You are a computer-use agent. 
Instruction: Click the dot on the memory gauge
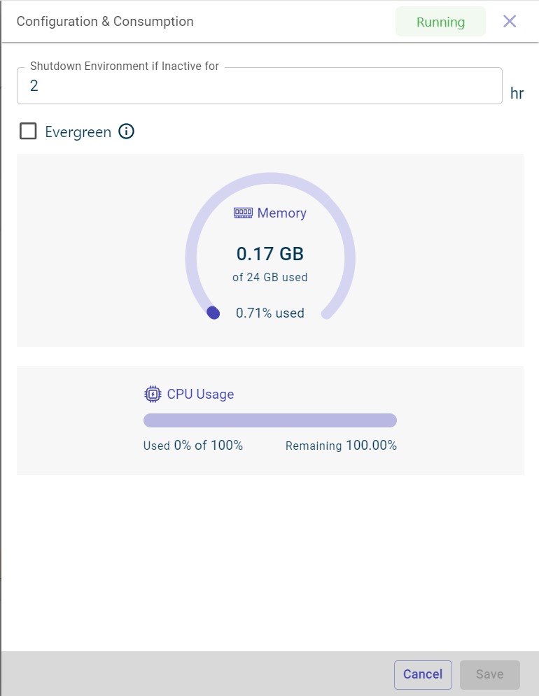(213, 313)
